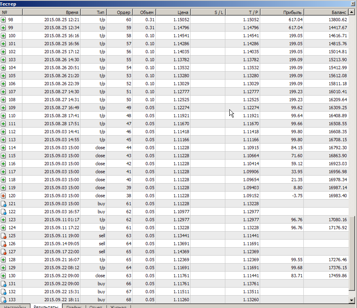Click the green arrow icon of row 130
The width and height of the screenshot is (357, 308).
3,276
